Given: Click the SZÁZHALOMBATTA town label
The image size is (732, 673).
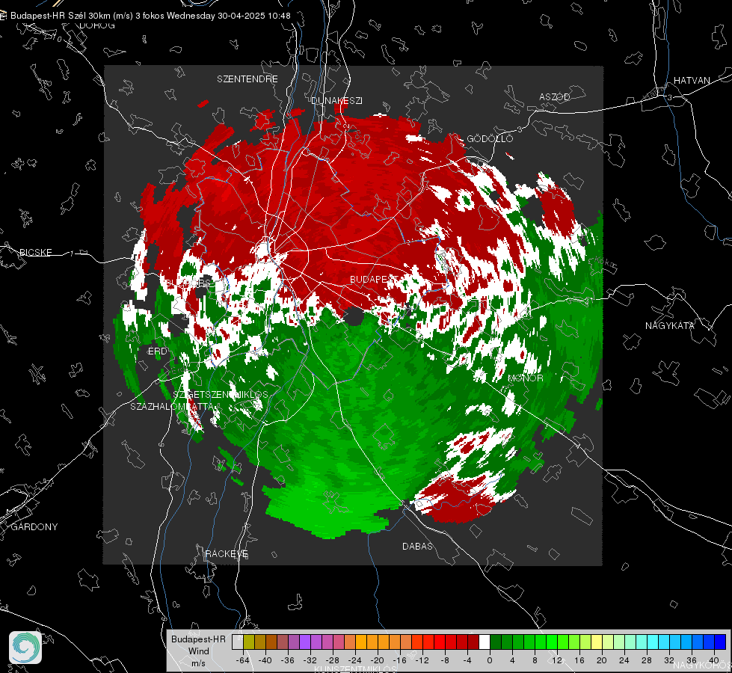Looking at the screenshot, I should (x=172, y=406).
